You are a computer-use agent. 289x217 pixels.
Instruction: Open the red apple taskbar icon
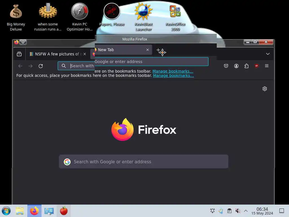[x=64, y=211]
